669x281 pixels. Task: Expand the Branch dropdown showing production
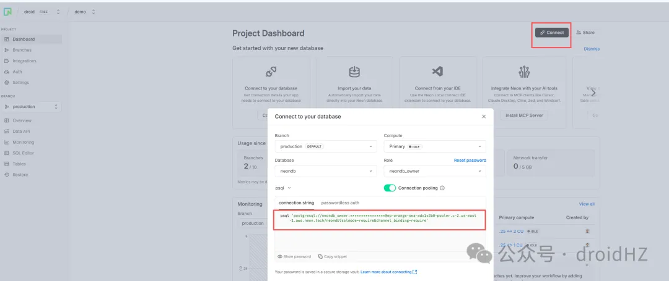(x=326, y=146)
